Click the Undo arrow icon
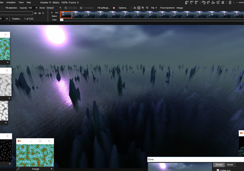Image resolution: width=244 pixels, height=171 pixels. [203, 3]
